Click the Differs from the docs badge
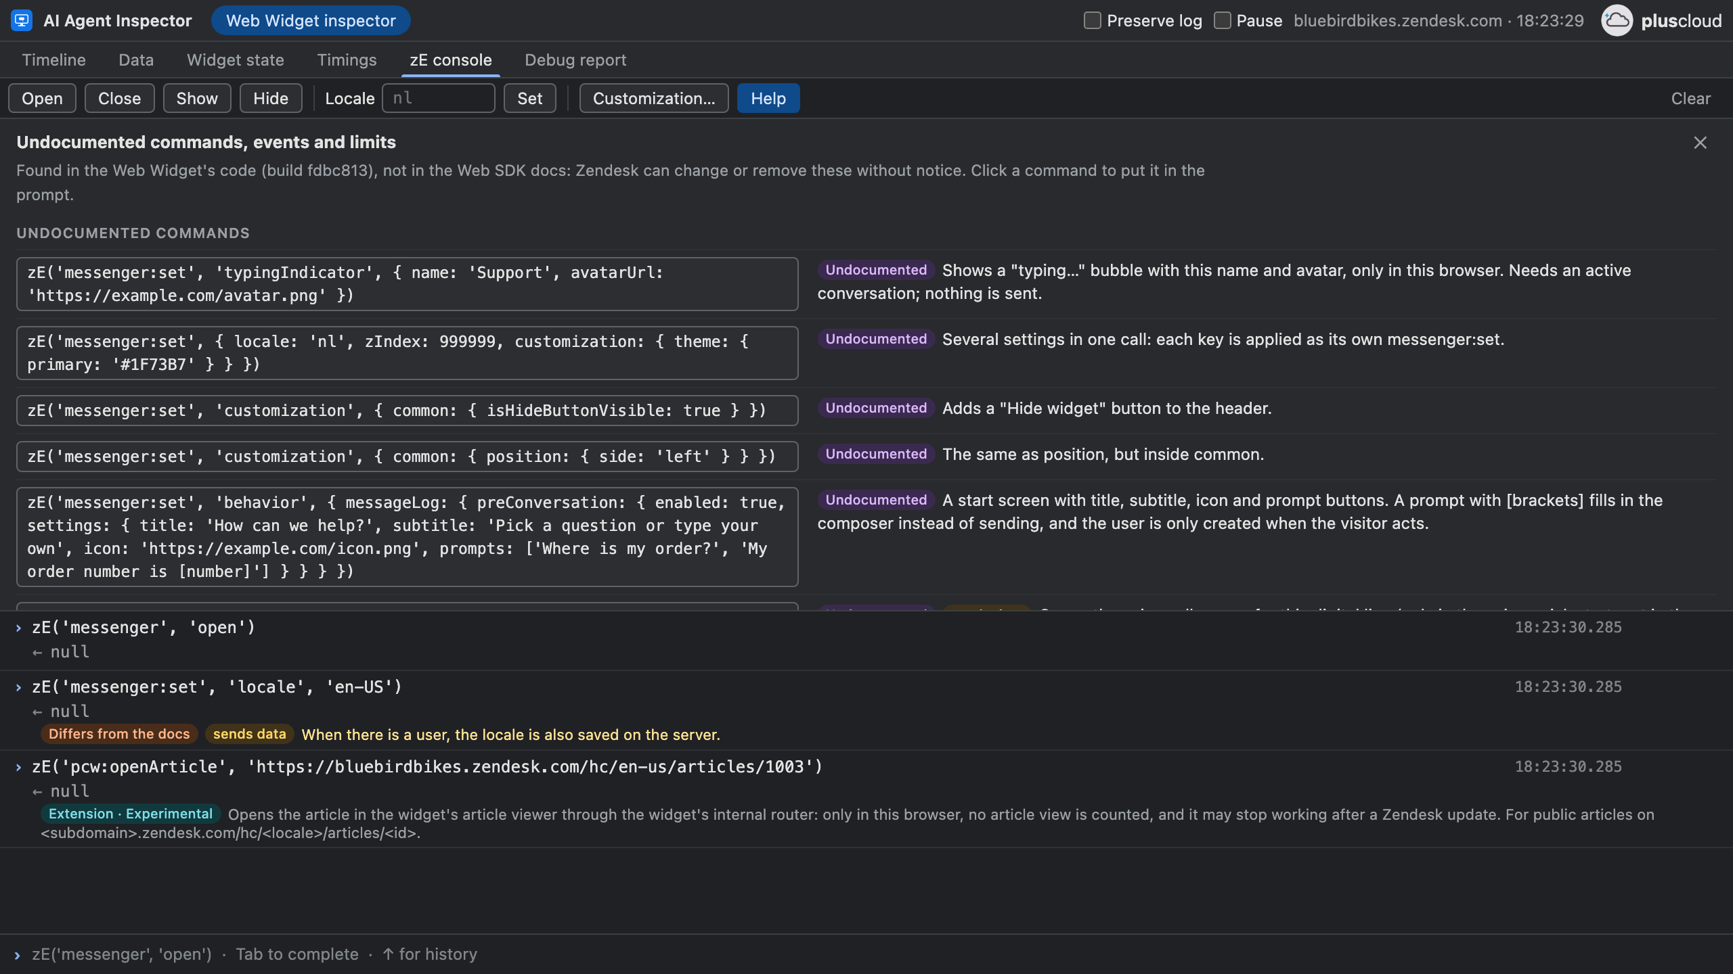This screenshot has height=974, width=1733. (119, 734)
